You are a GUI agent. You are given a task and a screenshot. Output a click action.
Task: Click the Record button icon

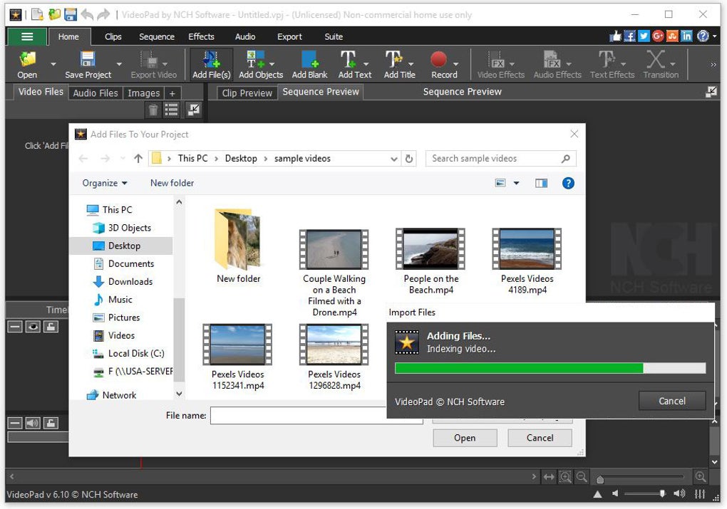[x=439, y=60]
